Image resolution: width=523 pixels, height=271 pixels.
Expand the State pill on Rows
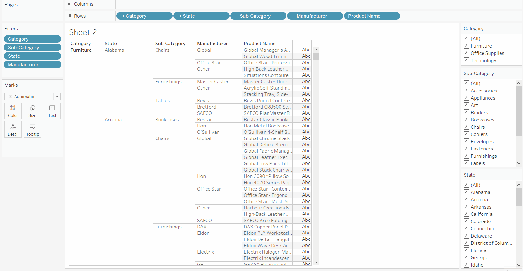[179, 16]
